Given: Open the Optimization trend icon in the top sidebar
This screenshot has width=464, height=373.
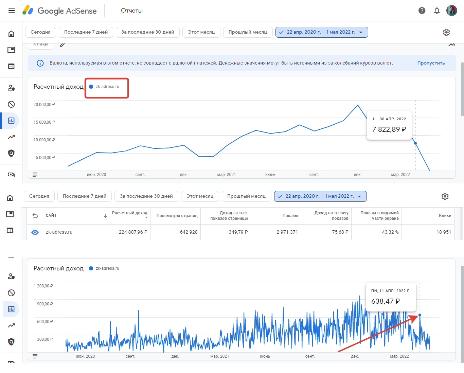Looking at the screenshot, I should [x=11, y=137].
